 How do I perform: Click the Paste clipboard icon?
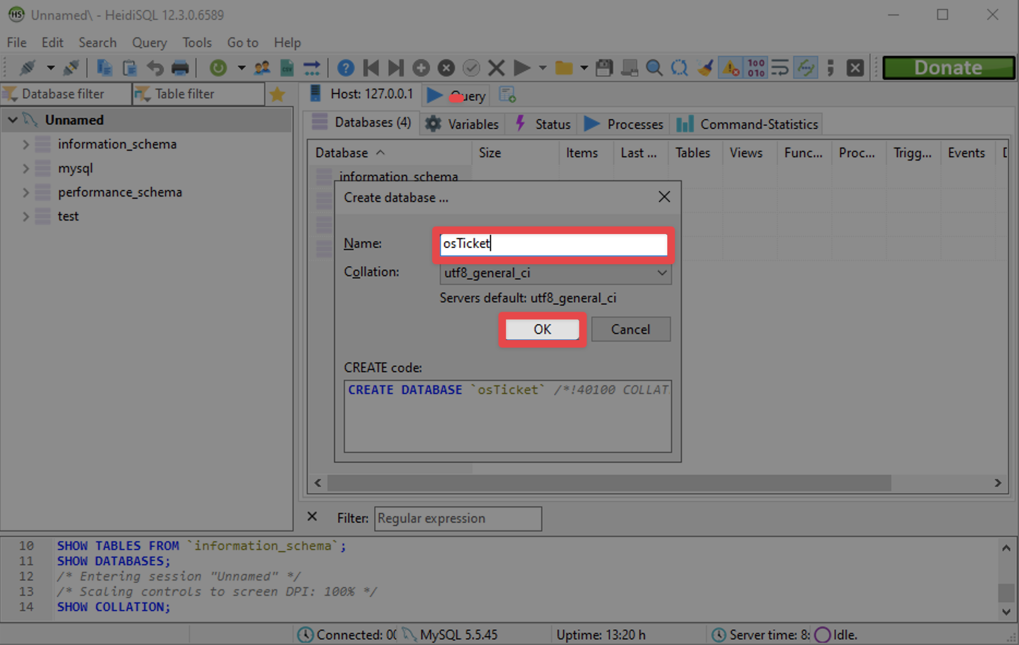tap(129, 68)
